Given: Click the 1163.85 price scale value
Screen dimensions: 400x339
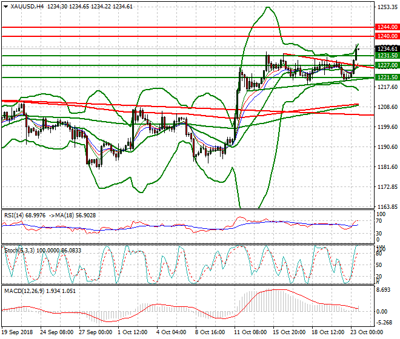Looking at the screenshot, I should pyautogui.click(x=387, y=207).
